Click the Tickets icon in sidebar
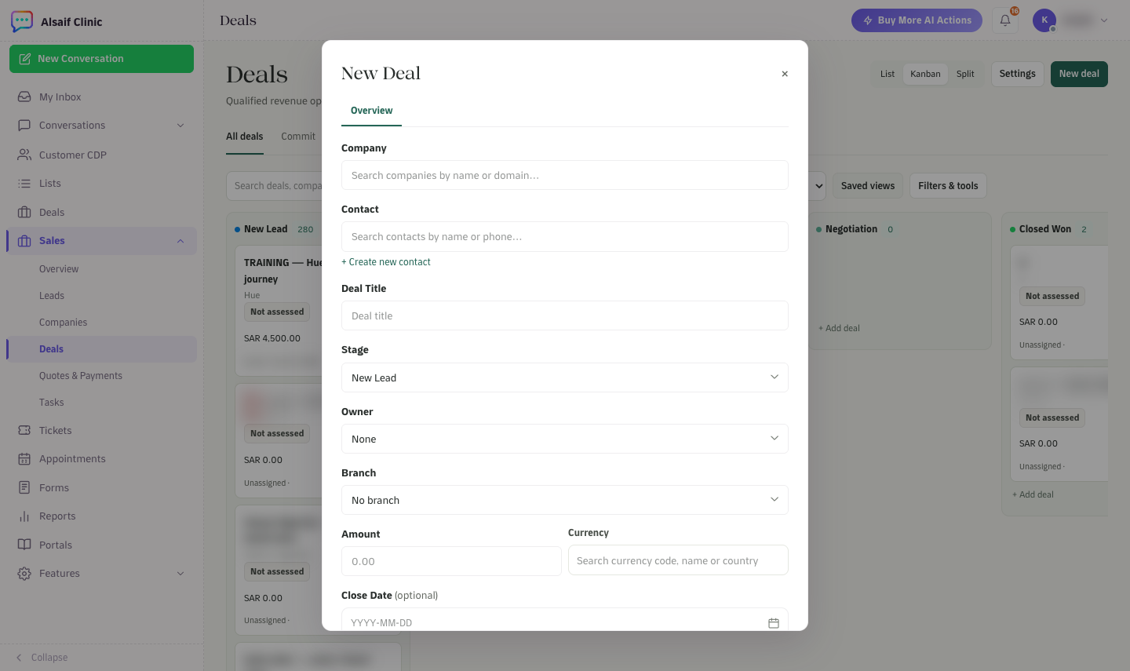 (x=24, y=430)
